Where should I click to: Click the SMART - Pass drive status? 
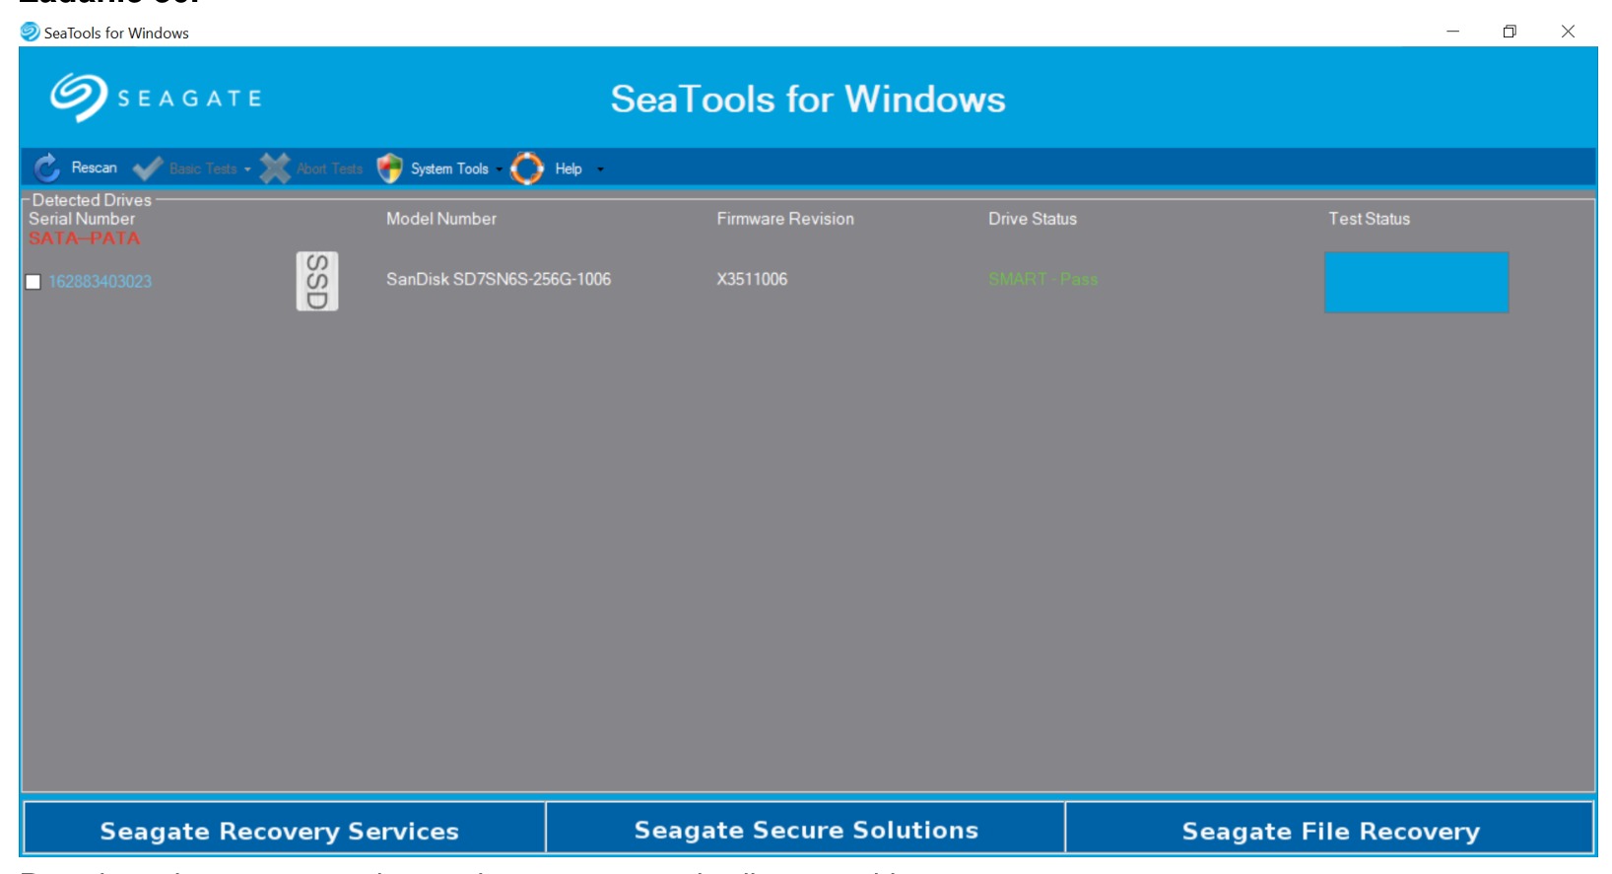click(1042, 279)
